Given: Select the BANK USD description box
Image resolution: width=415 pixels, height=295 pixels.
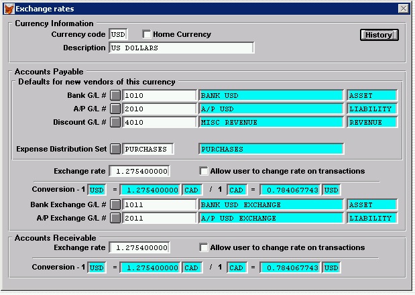Looking at the screenshot, I should (271, 95).
